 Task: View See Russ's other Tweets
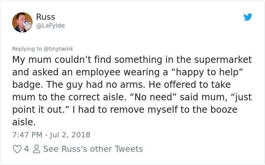pyautogui.click(x=93, y=149)
